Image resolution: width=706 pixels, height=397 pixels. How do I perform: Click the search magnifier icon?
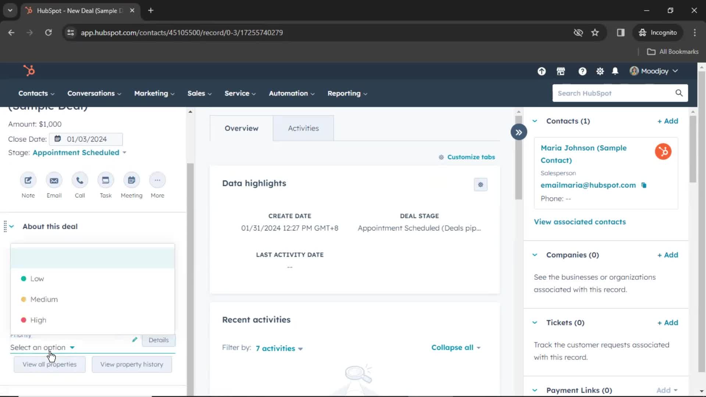coord(679,93)
